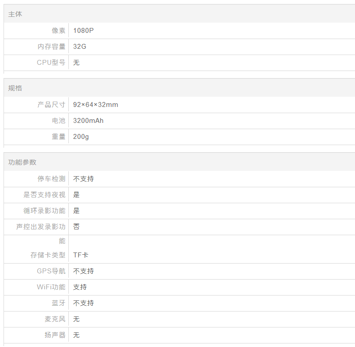The width and height of the screenshot is (355, 347).
Task: Click the 产品尺寸 label
Action: pos(51,105)
